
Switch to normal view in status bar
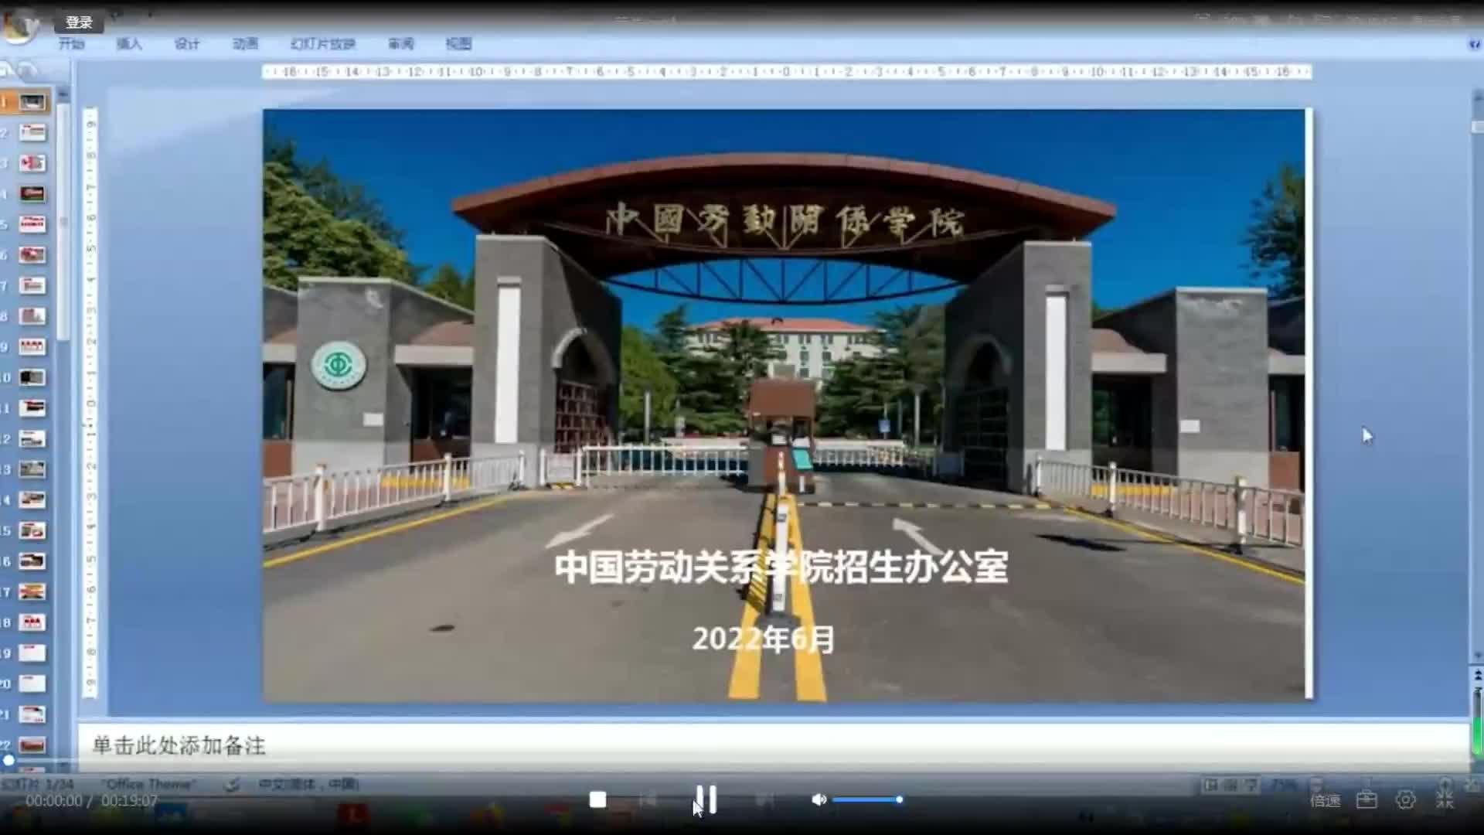(1211, 785)
